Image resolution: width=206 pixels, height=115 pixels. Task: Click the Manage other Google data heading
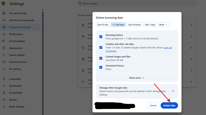pyautogui.click(x=113, y=88)
